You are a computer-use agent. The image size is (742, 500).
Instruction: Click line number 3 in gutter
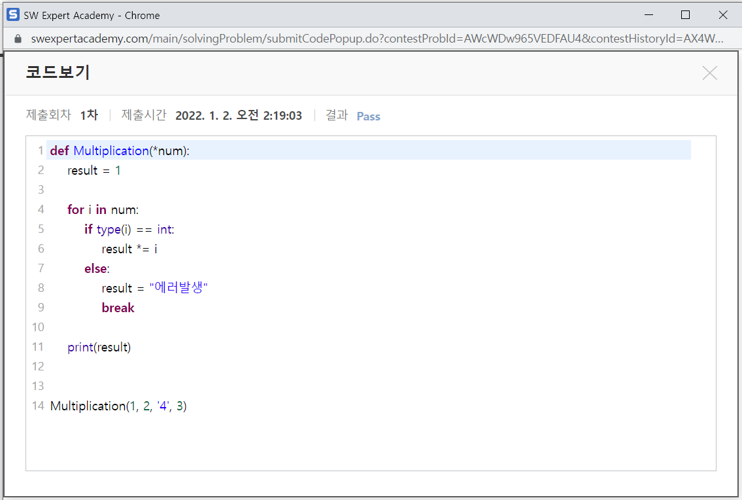[x=41, y=190]
